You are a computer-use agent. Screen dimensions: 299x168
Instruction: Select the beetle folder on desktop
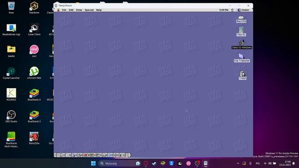(11, 51)
